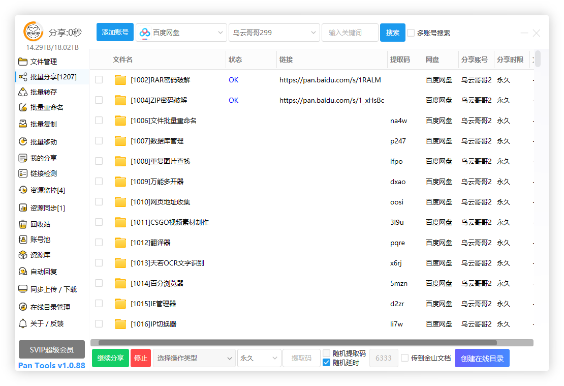Click the 输入关键词 keyword input field
This screenshot has height=386, width=564.
350,33
